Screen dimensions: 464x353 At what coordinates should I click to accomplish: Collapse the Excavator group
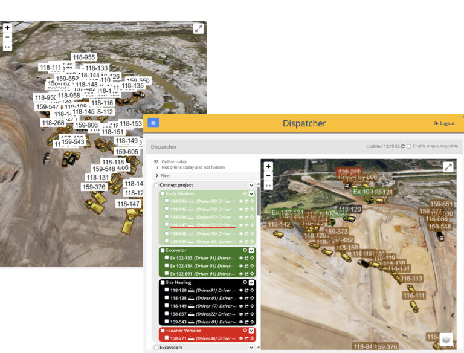pyautogui.click(x=251, y=250)
